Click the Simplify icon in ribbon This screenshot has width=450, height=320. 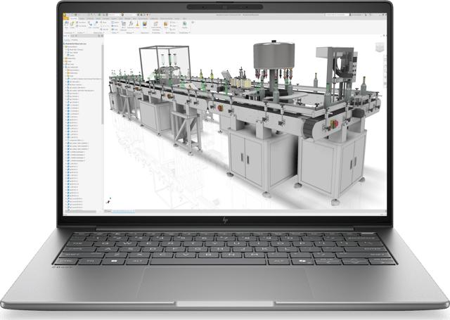tap(184, 25)
